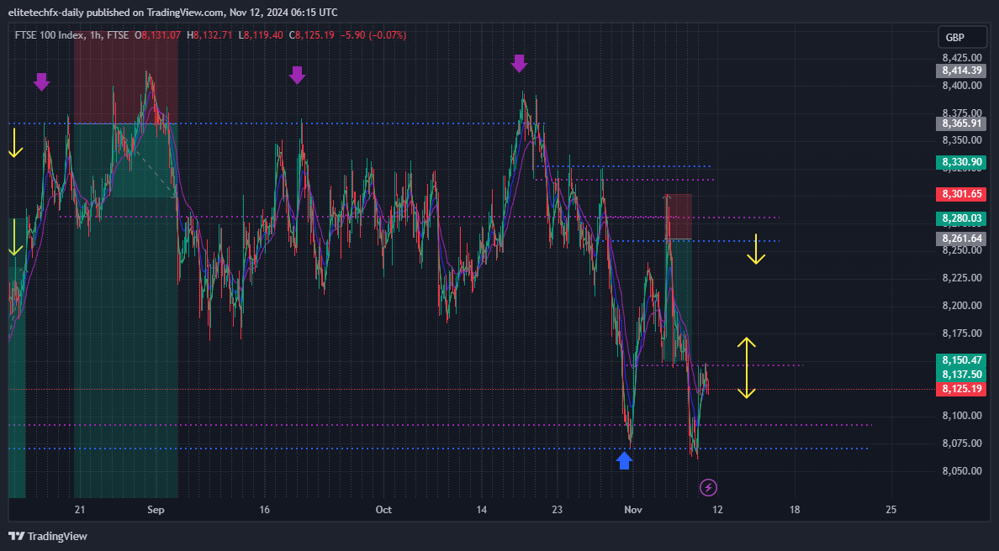The height and width of the screenshot is (551, 999).
Task: Click the 14 date label on time axis
Action: pos(482,510)
